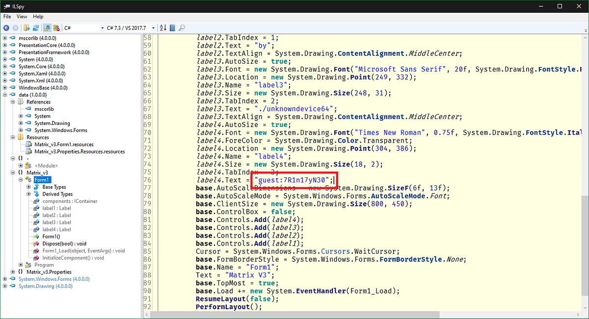This screenshot has width=589, height=319.
Task: Select the Dispose(bool) : void method
Action: point(65,244)
